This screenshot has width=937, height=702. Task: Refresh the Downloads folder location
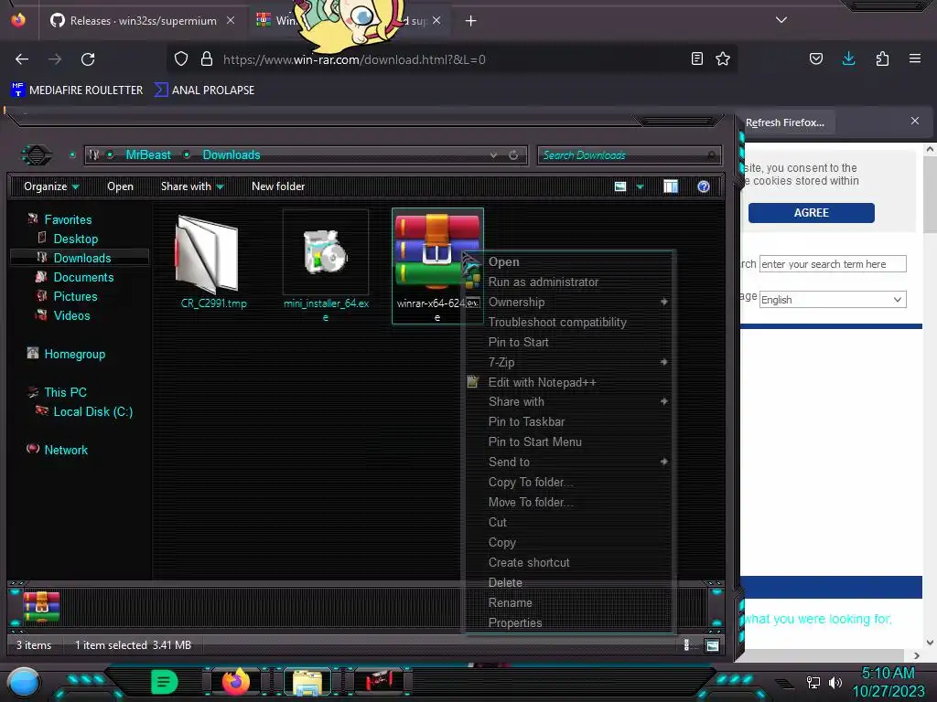513,155
